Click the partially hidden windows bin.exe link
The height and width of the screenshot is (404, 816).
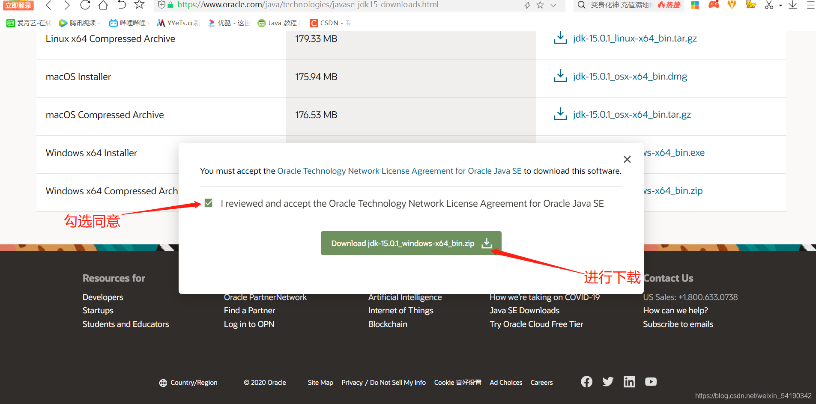[x=674, y=152]
